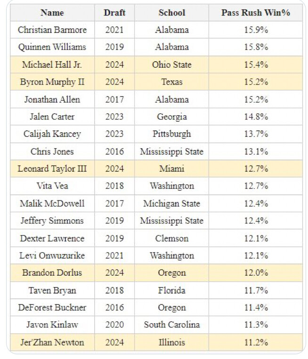Click the Name column header
The width and height of the screenshot is (308, 359).
pos(52,13)
